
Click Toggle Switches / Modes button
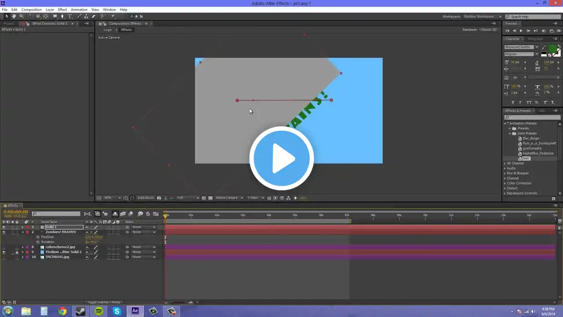coord(104,302)
